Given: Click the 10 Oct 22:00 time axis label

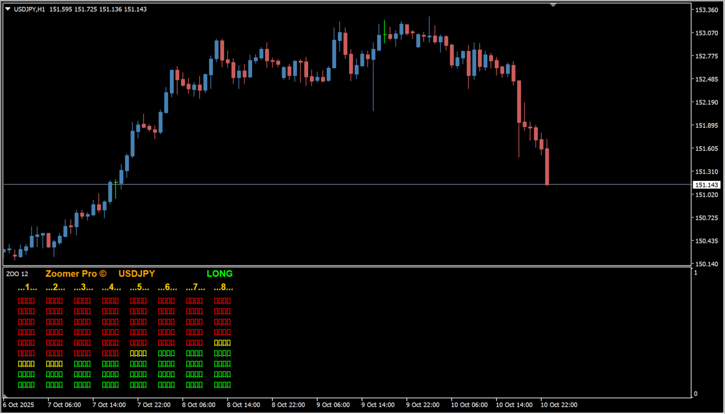Looking at the screenshot, I should point(558,405).
